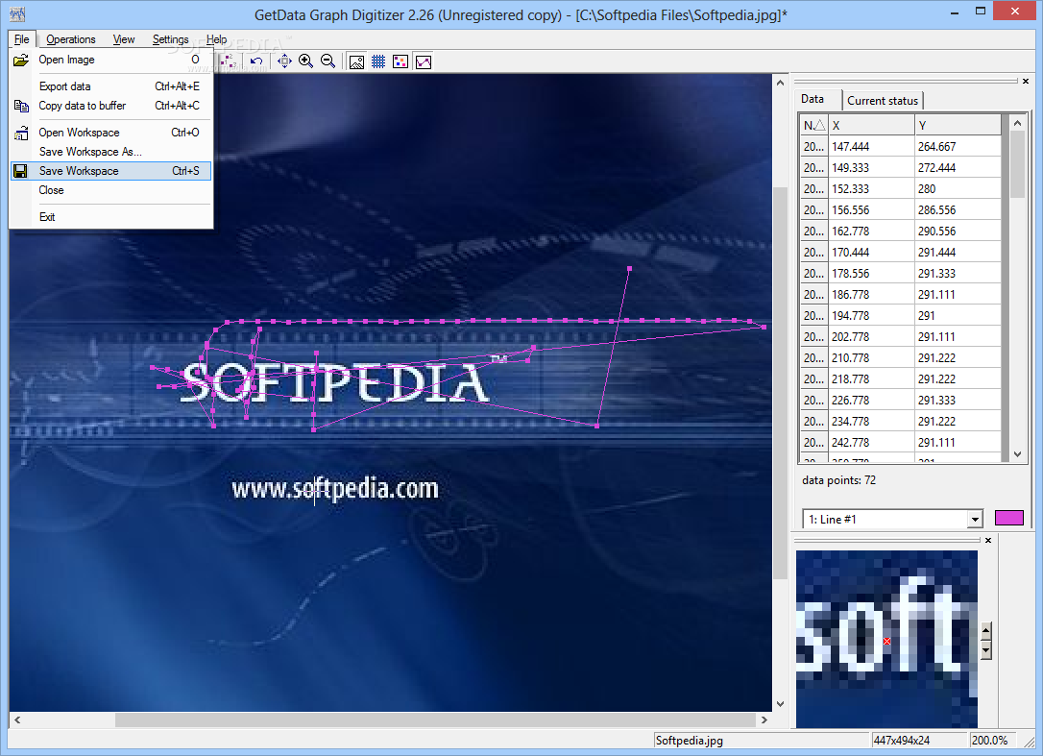Click the magnifier preview image
1043x756 pixels.
point(886,639)
